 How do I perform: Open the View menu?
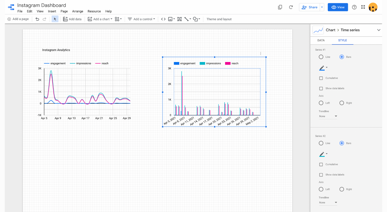pyautogui.click(x=40, y=11)
